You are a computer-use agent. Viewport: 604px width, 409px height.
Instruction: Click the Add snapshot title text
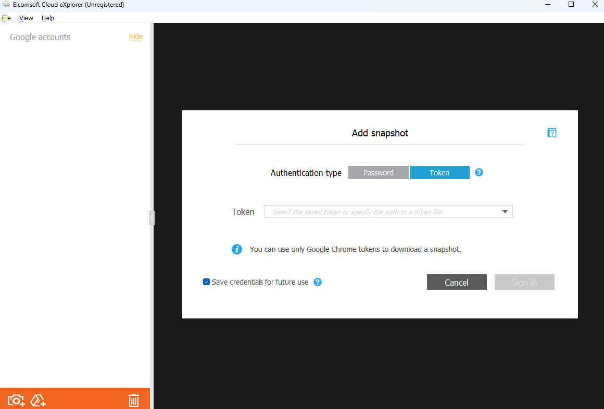tap(380, 133)
